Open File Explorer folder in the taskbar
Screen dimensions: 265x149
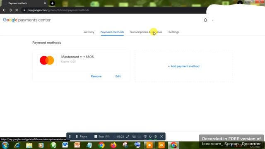[29, 145]
